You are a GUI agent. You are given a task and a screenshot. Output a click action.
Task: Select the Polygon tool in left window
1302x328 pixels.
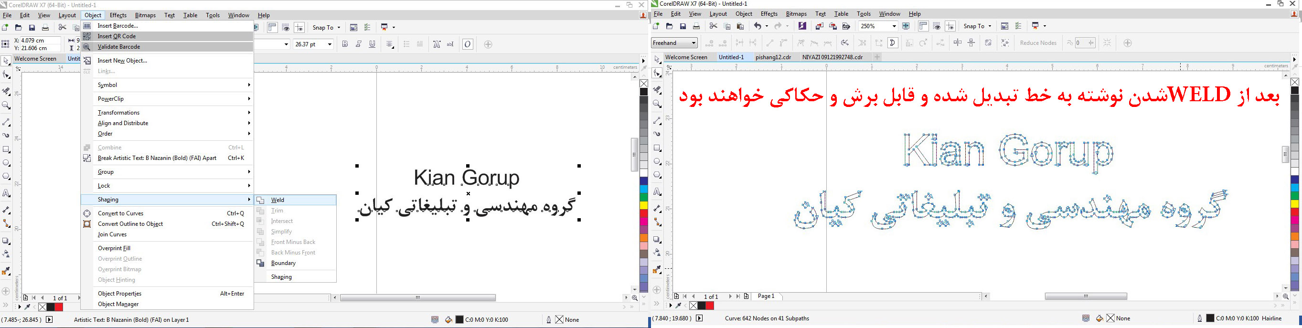tap(6, 177)
